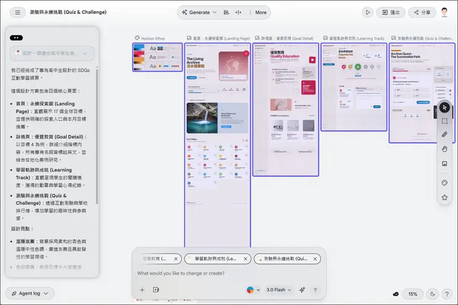This screenshot has height=305, width=458.
Task: Open the help question mark button
Action: tap(447, 294)
